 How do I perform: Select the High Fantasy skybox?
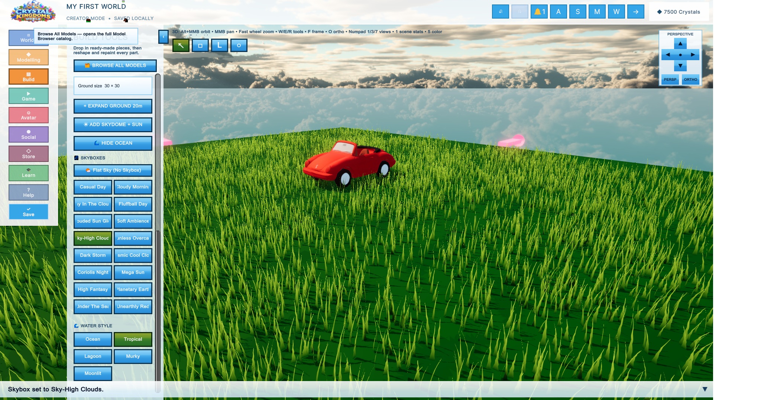point(93,289)
